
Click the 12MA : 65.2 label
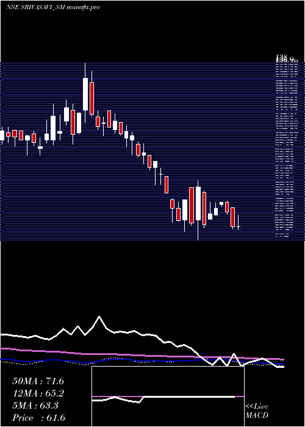[x=38, y=393]
